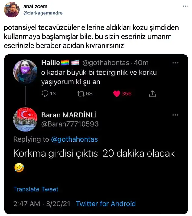Image resolution: width=192 pixels, height=216 pixels.
Task: Open Baran MARDİNLİ tweet's three-dot options
Action: pyautogui.click(x=175, y=115)
